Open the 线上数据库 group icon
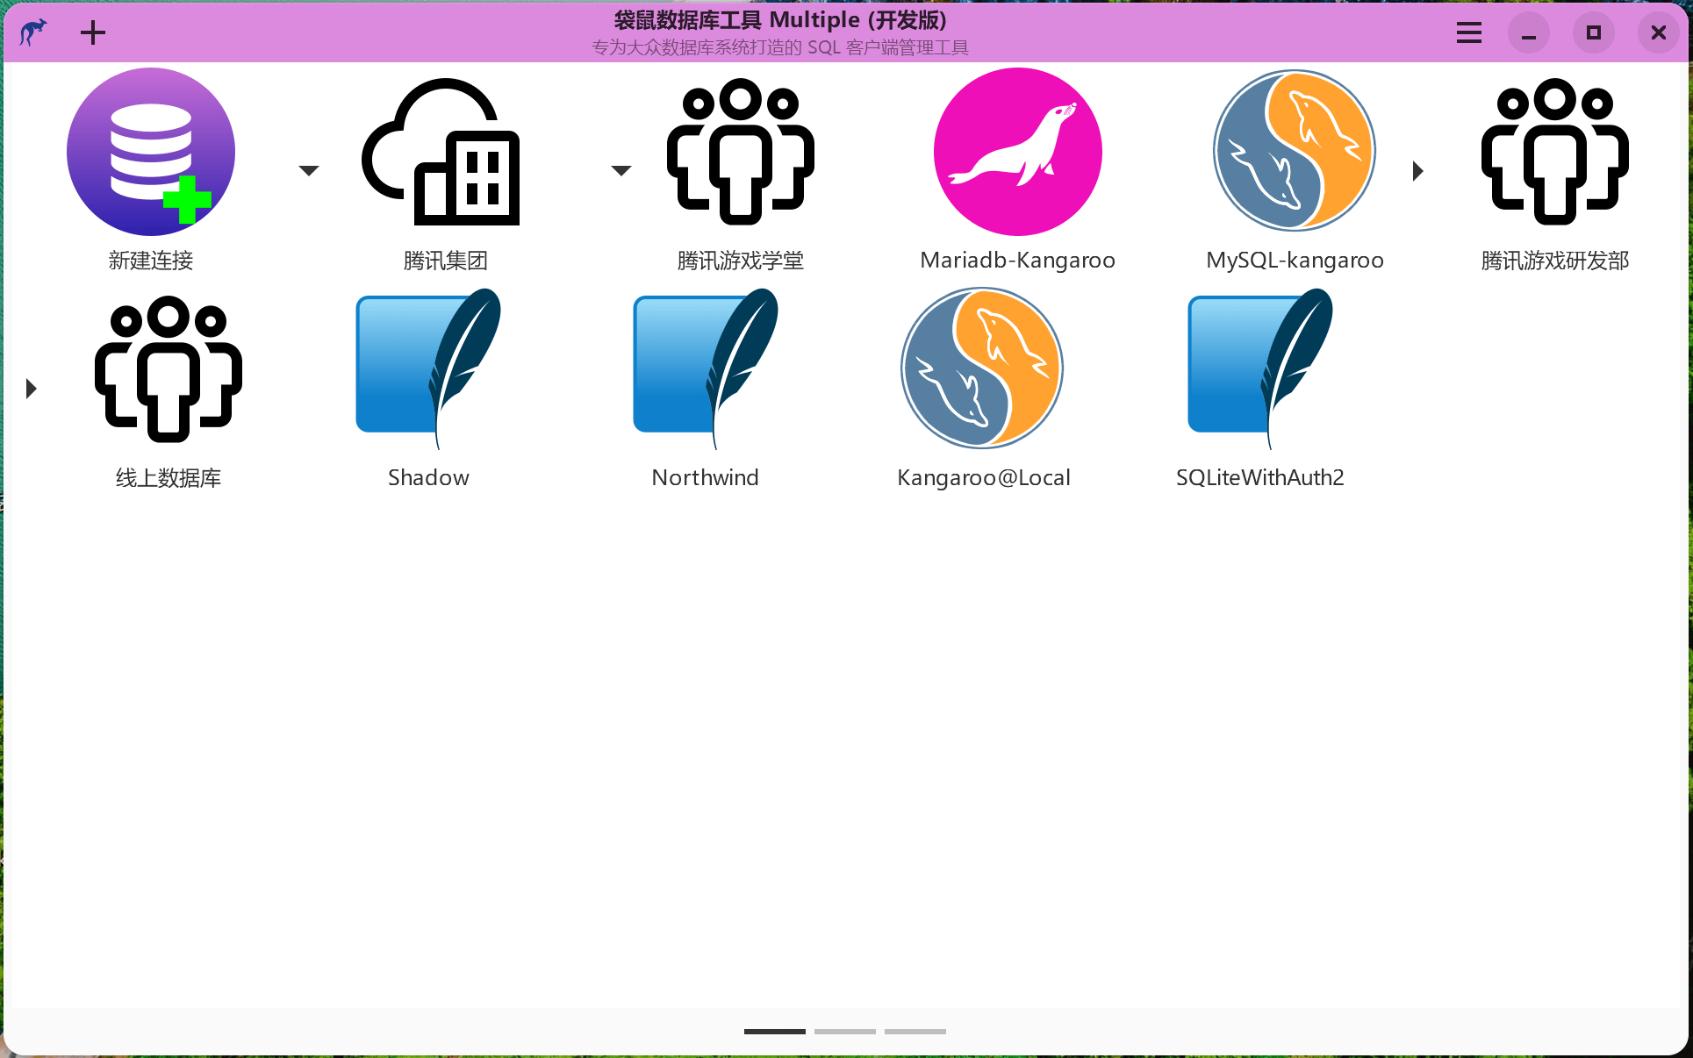1693x1058 pixels. (169, 369)
